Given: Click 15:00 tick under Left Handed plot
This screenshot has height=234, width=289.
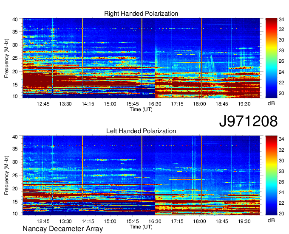Looking at the screenshot, I should [110, 221].
